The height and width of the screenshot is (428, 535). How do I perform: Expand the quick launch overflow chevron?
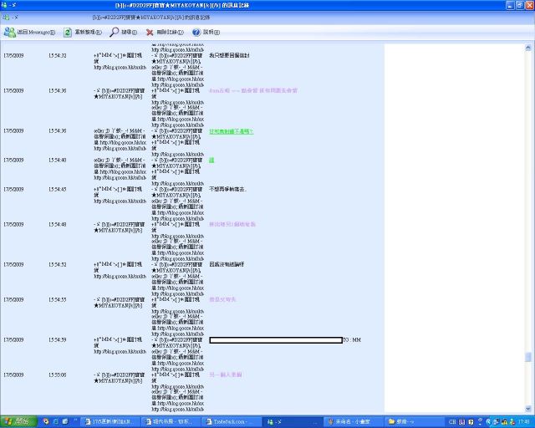coord(75,420)
